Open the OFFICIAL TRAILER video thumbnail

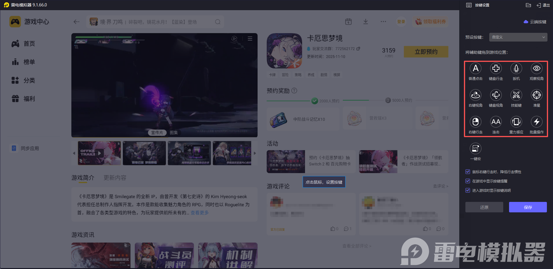click(99, 153)
